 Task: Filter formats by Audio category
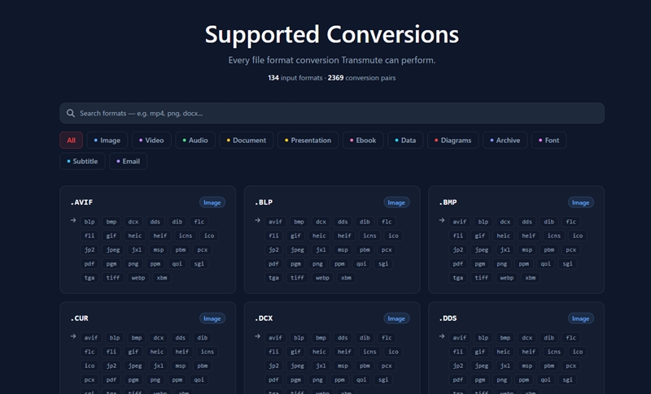click(195, 140)
